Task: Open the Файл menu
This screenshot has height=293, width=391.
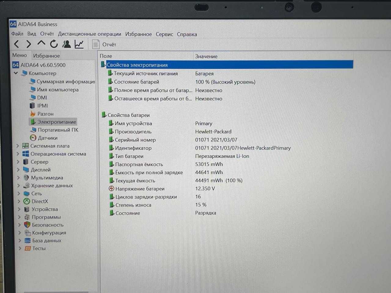Action: point(17,34)
